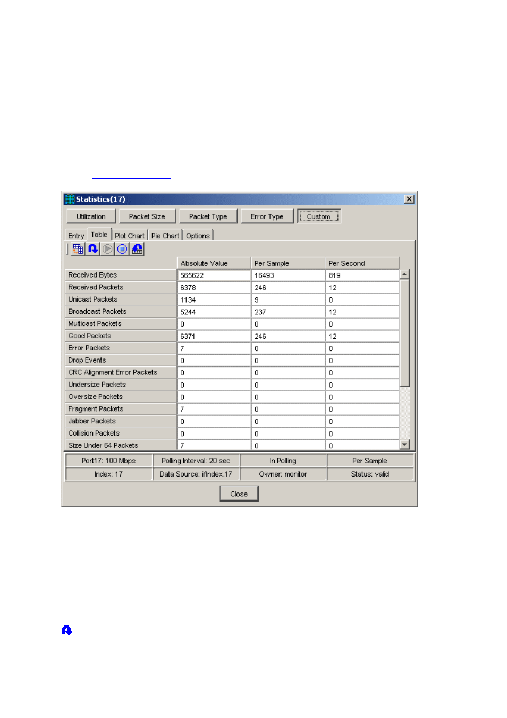
Task: Select the Jabber Packets row label
Action: tap(121, 422)
